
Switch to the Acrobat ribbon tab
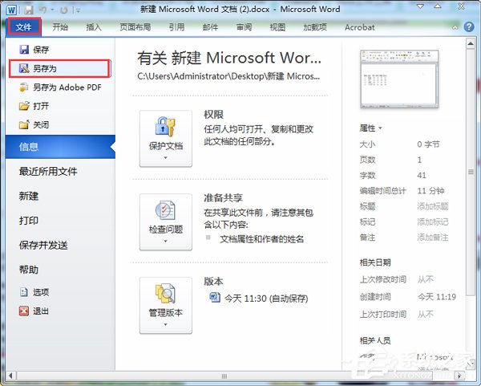tap(359, 27)
